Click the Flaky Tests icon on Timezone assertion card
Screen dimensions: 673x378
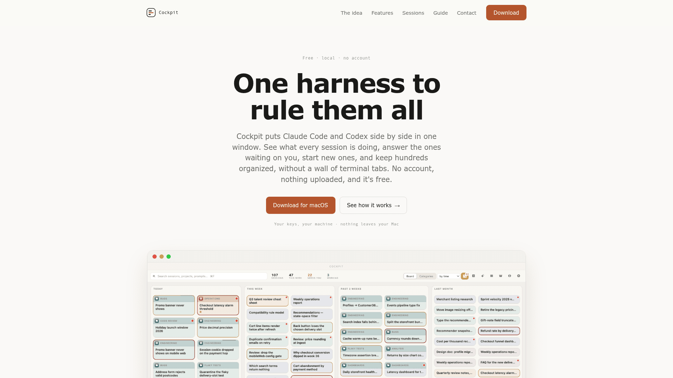point(344,349)
